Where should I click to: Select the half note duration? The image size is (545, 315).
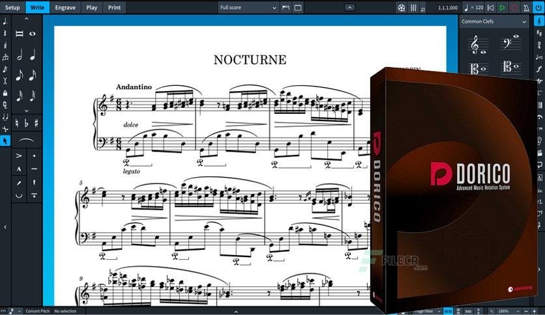[20, 55]
